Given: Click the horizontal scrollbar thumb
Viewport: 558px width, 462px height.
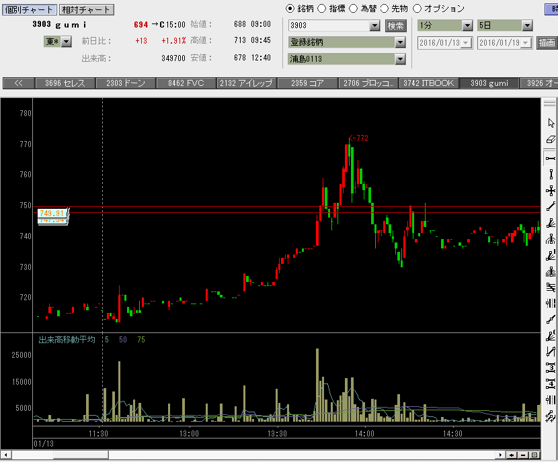Looking at the screenshot, I should [81, 455].
